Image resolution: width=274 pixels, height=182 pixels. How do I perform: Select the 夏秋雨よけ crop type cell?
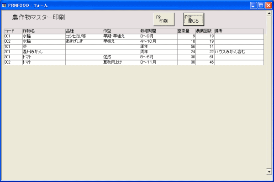click(121, 62)
